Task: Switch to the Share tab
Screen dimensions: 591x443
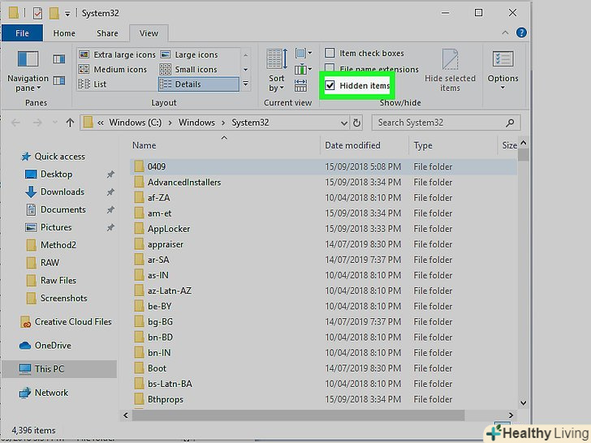Action: tap(107, 33)
